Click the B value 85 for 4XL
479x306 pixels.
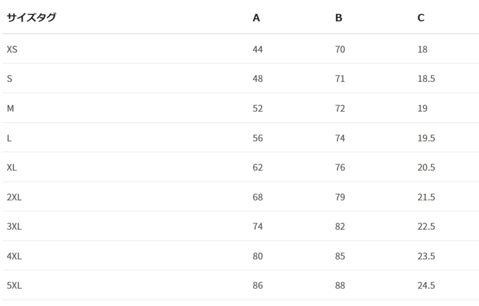coord(340,256)
